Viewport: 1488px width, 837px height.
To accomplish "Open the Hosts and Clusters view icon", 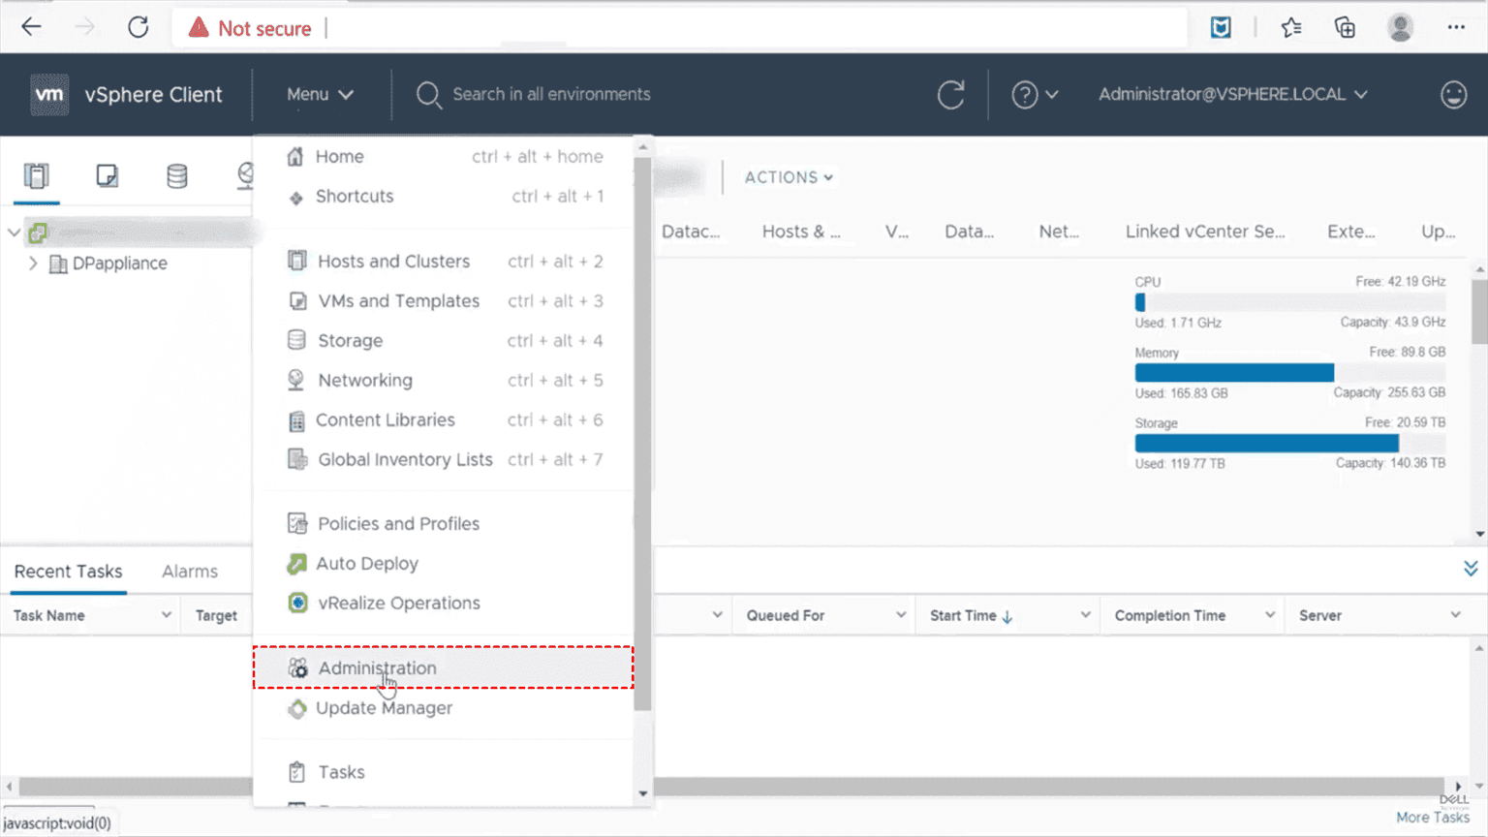I will point(37,176).
